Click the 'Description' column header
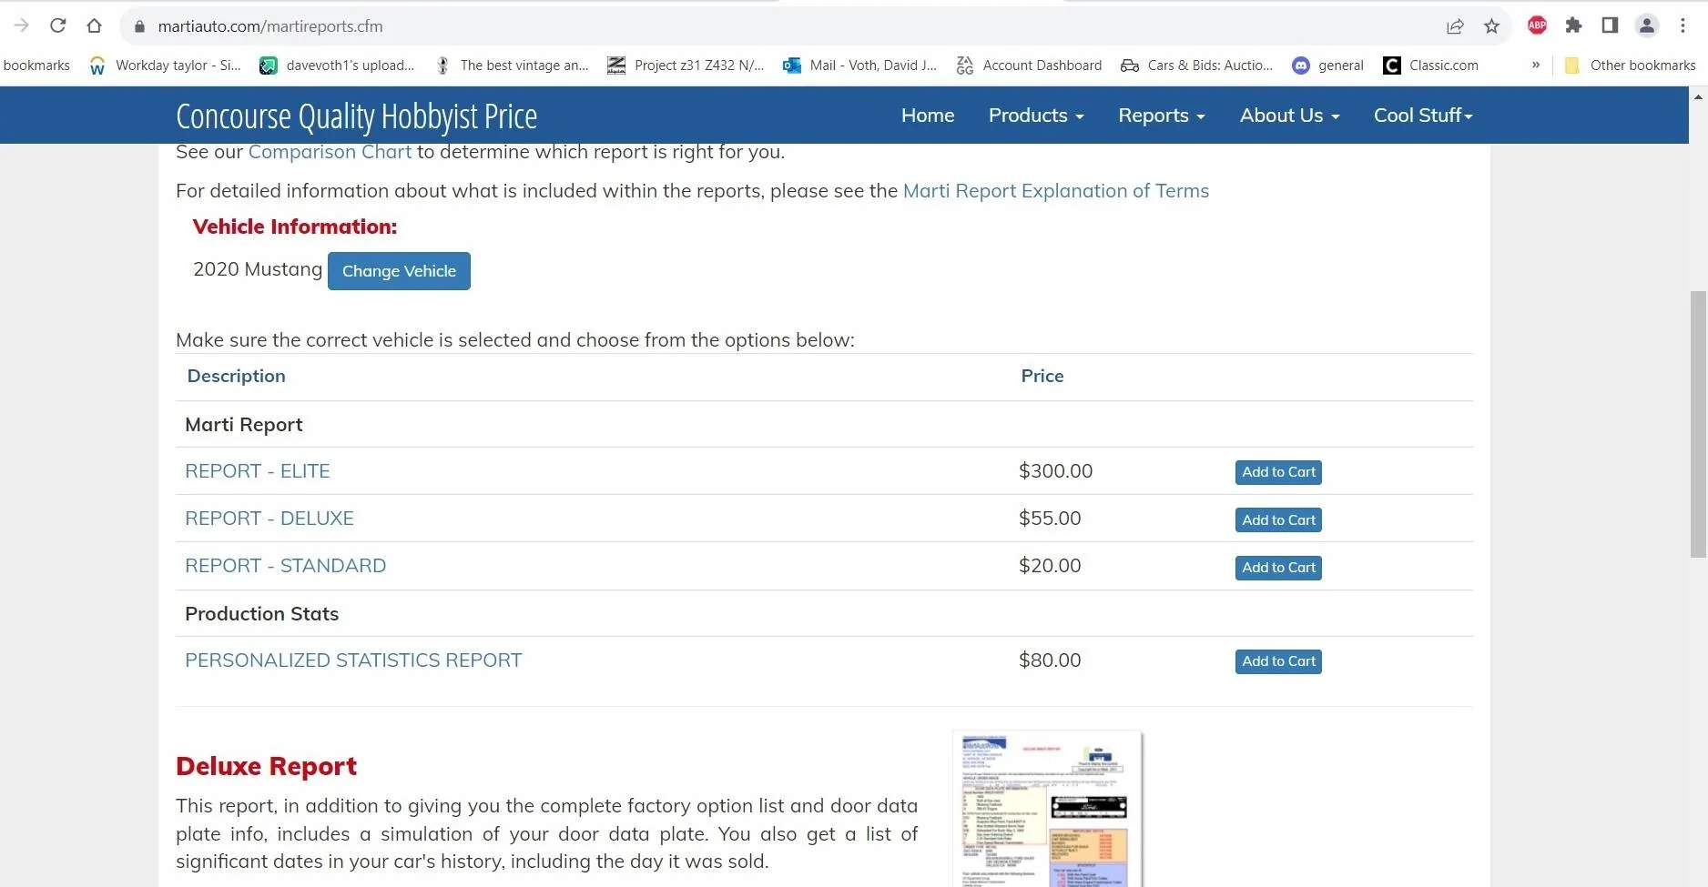This screenshot has width=1708, height=887. (236, 376)
